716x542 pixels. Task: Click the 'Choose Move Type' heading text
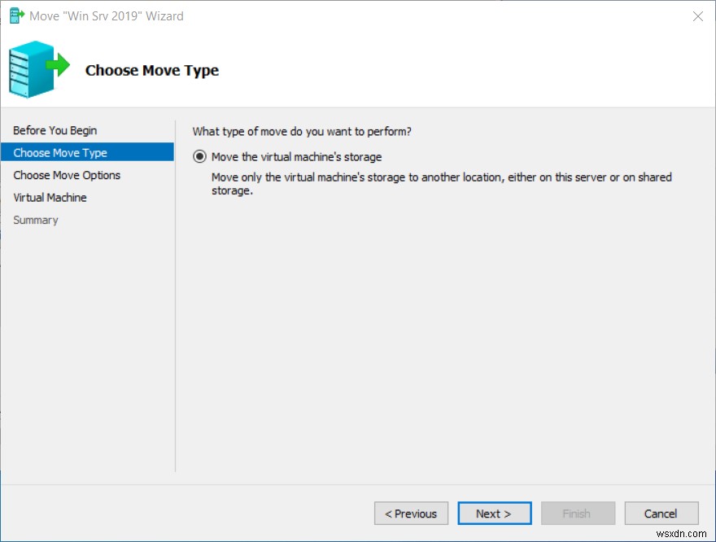click(x=151, y=70)
